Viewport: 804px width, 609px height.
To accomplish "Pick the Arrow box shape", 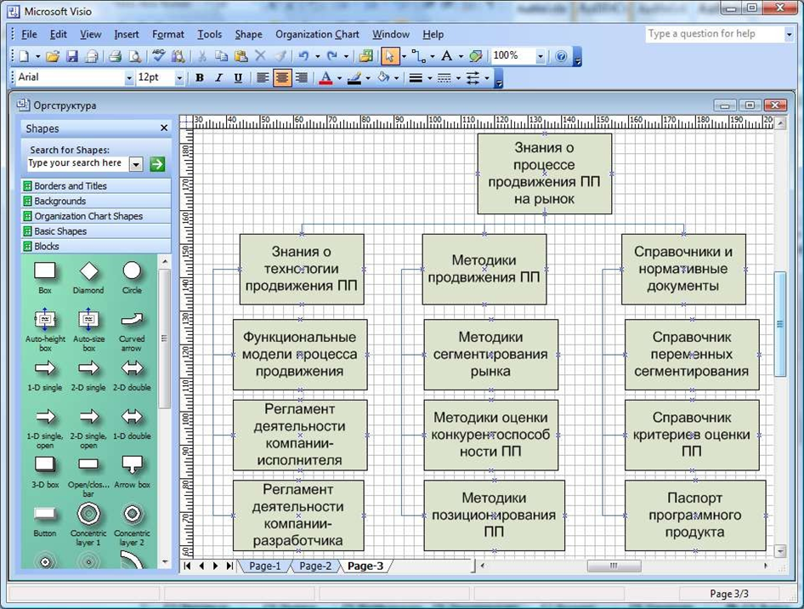I will 132,471.
